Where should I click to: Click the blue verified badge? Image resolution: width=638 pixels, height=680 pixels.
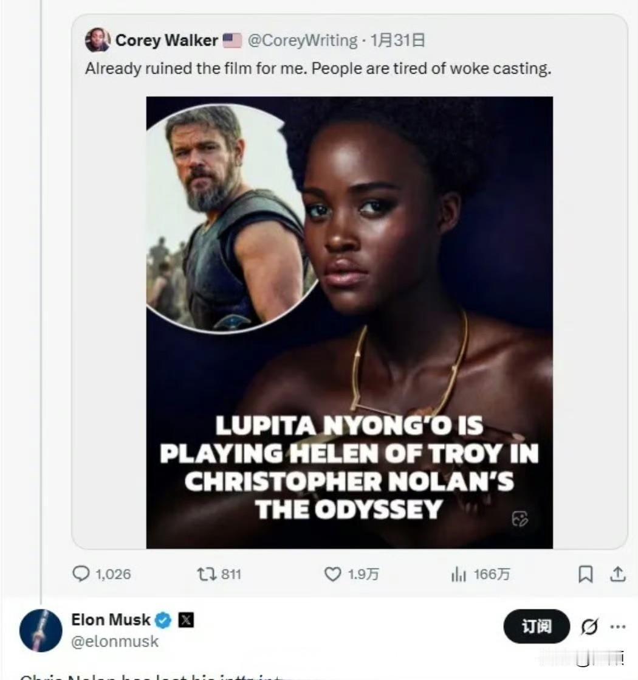pos(163,620)
